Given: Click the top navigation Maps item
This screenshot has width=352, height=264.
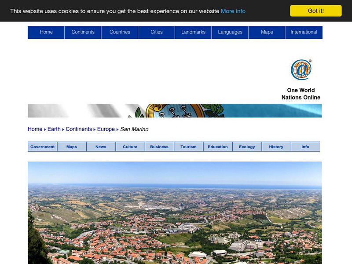Looking at the screenshot, I should [x=267, y=32].
